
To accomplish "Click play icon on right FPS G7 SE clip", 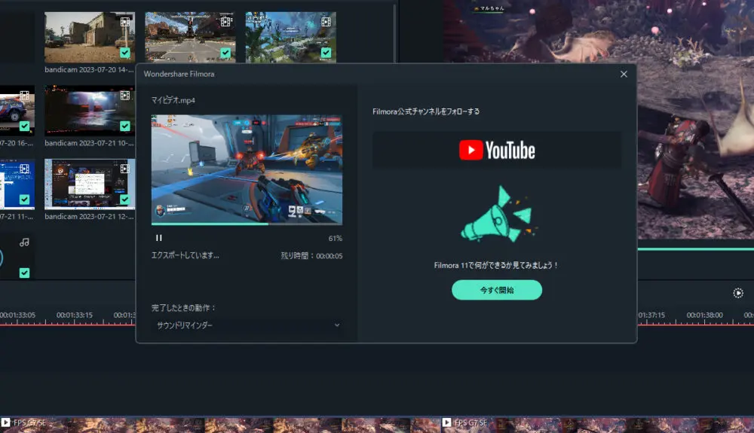I will (x=446, y=422).
